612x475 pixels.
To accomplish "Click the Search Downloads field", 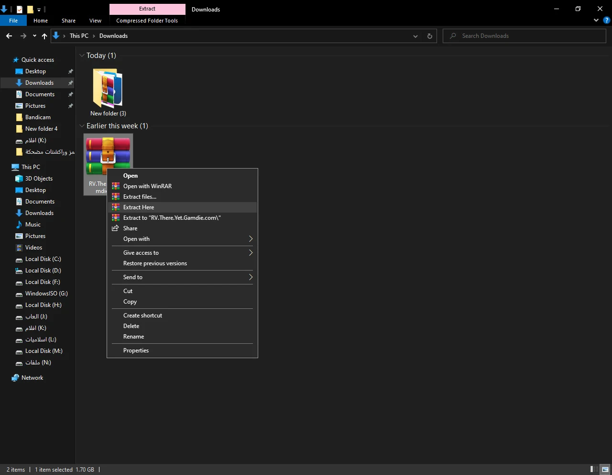I will pos(526,36).
